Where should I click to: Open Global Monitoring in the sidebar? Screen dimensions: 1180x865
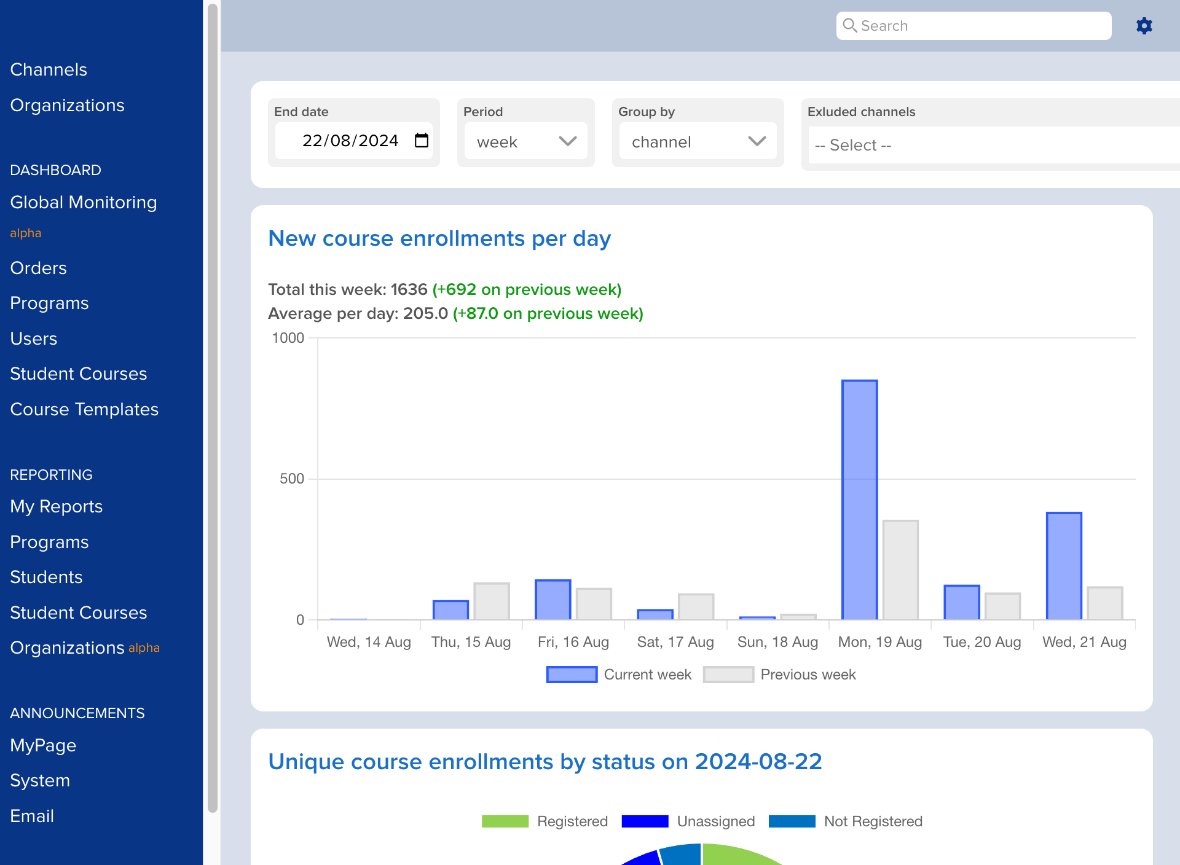coord(84,202)
